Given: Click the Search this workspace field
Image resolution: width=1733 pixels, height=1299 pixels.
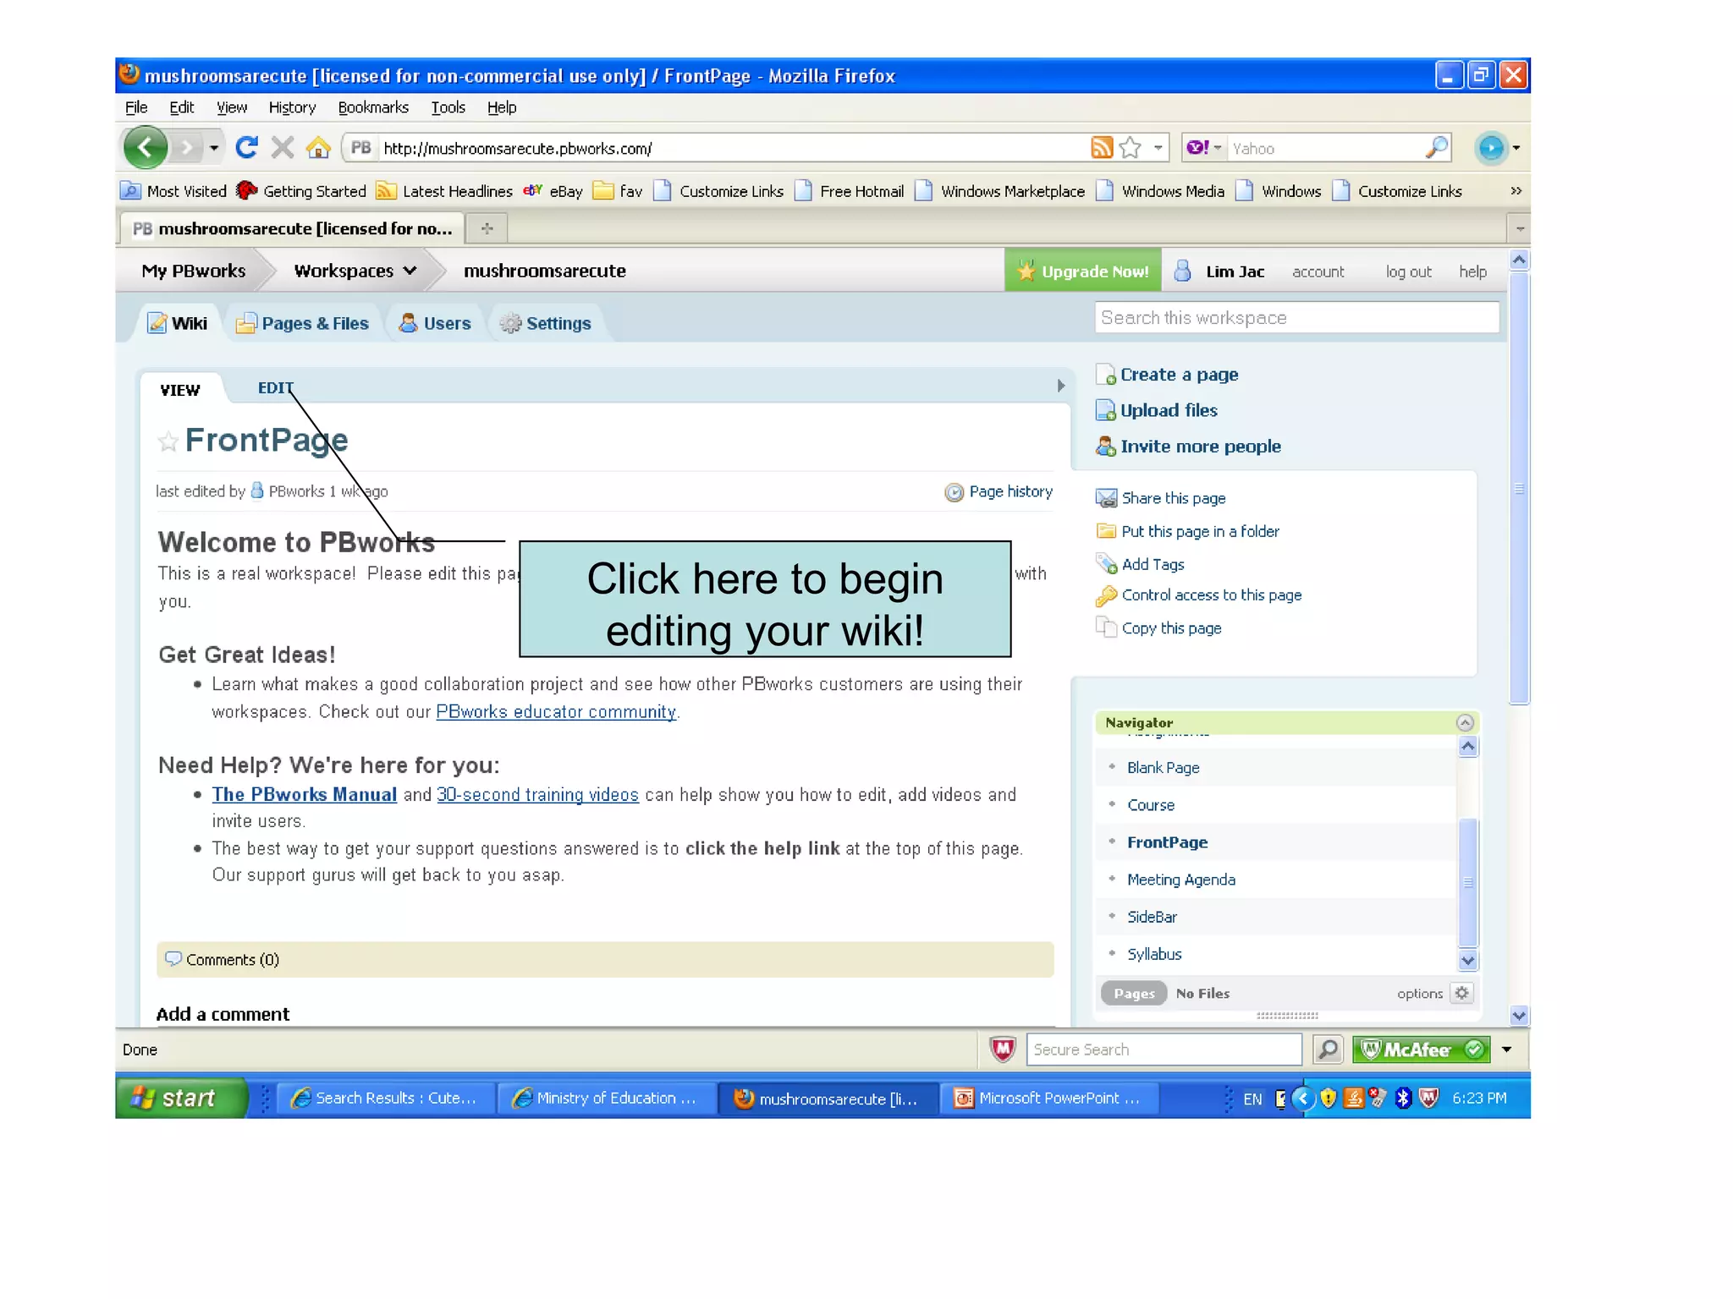Looking at the screenshot, I should [x=1295, y=318].
